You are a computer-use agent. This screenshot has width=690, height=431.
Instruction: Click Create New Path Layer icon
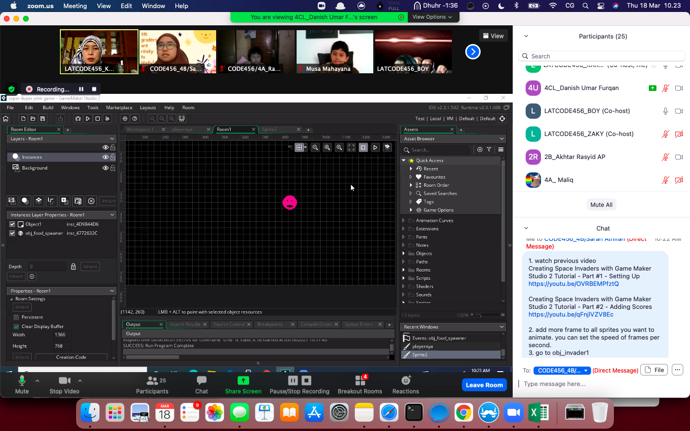[x=51, y=201]
